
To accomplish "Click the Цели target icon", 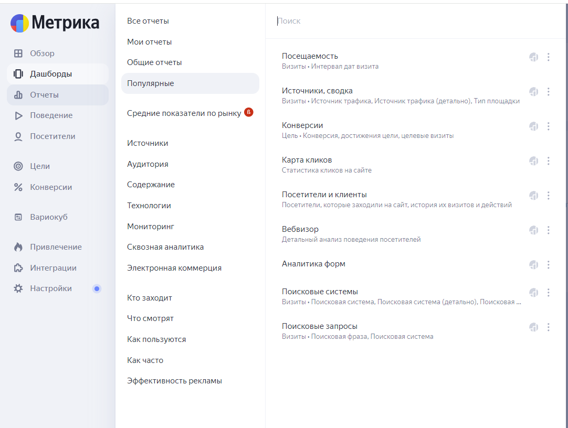I will 18,166.
